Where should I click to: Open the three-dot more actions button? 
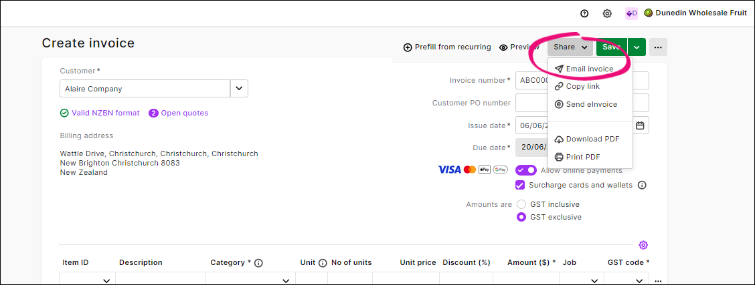[658, 47]
